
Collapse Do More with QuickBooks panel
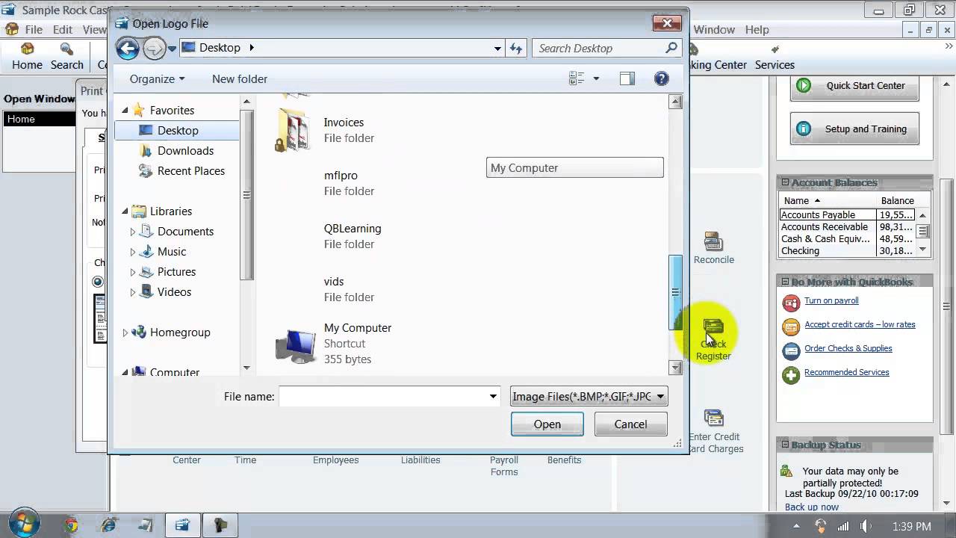point(785,282)
